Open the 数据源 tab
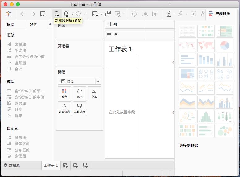 tap(12, 165)
